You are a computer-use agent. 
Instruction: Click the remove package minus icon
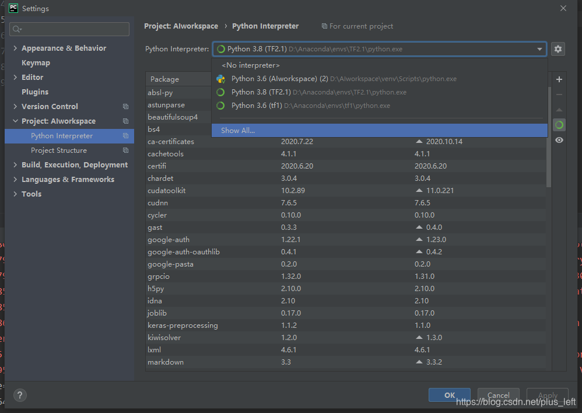pyautogui.click(x=559, y=94)
